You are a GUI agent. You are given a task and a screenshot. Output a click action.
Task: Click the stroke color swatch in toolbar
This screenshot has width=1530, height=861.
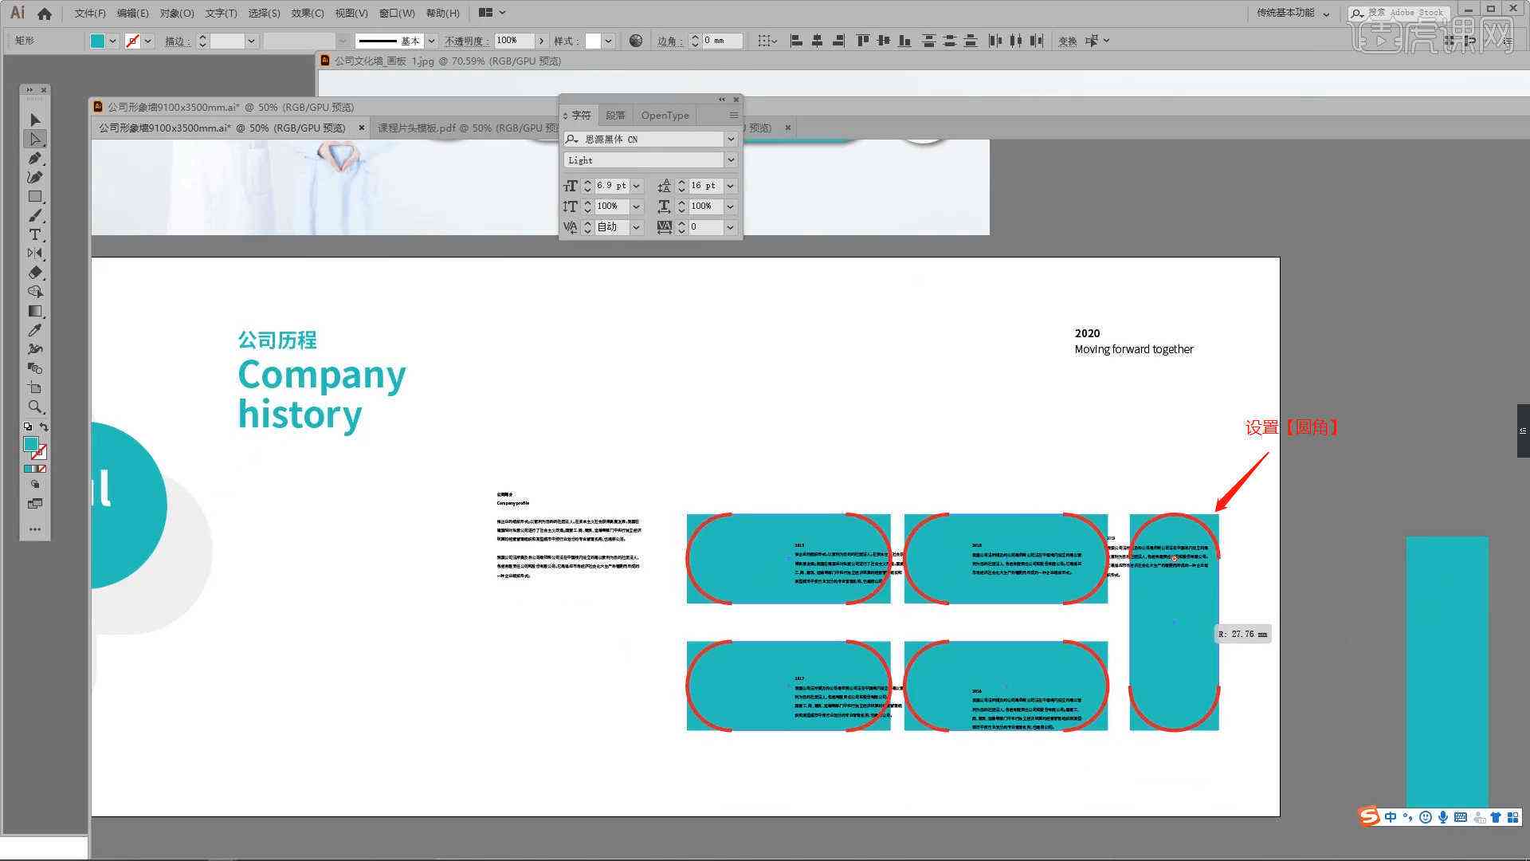coord(133,40)
